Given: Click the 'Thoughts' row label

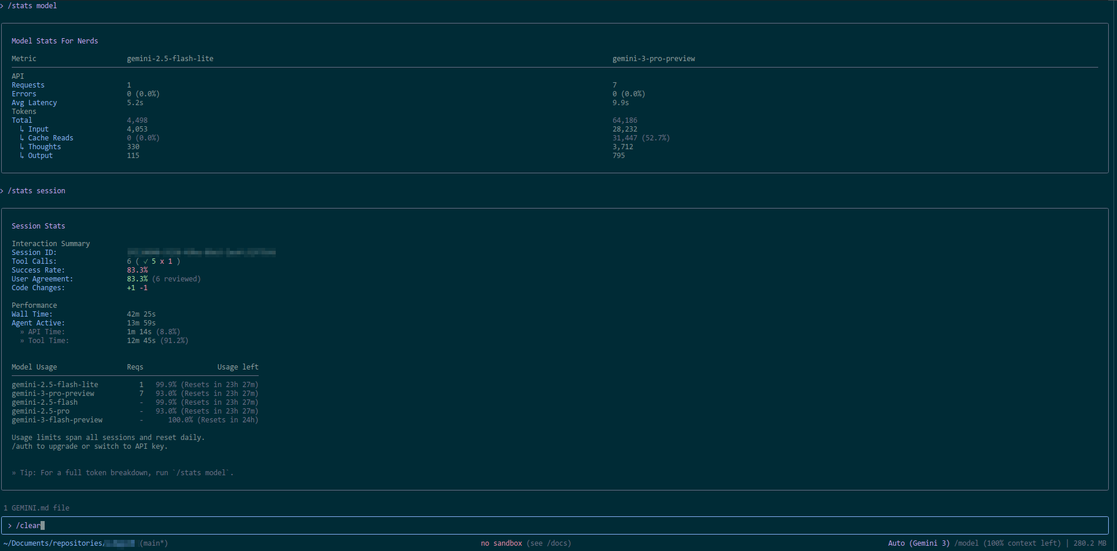Looking at the screenshot, I should coord(45,147).
